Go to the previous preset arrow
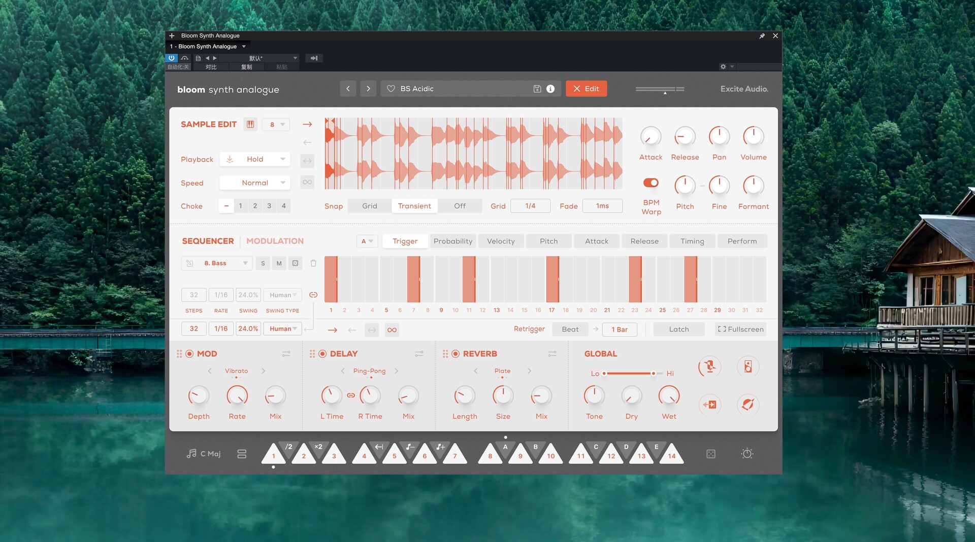Image resolution: width=975 pixels, height=542 pixels. (348, 89)
